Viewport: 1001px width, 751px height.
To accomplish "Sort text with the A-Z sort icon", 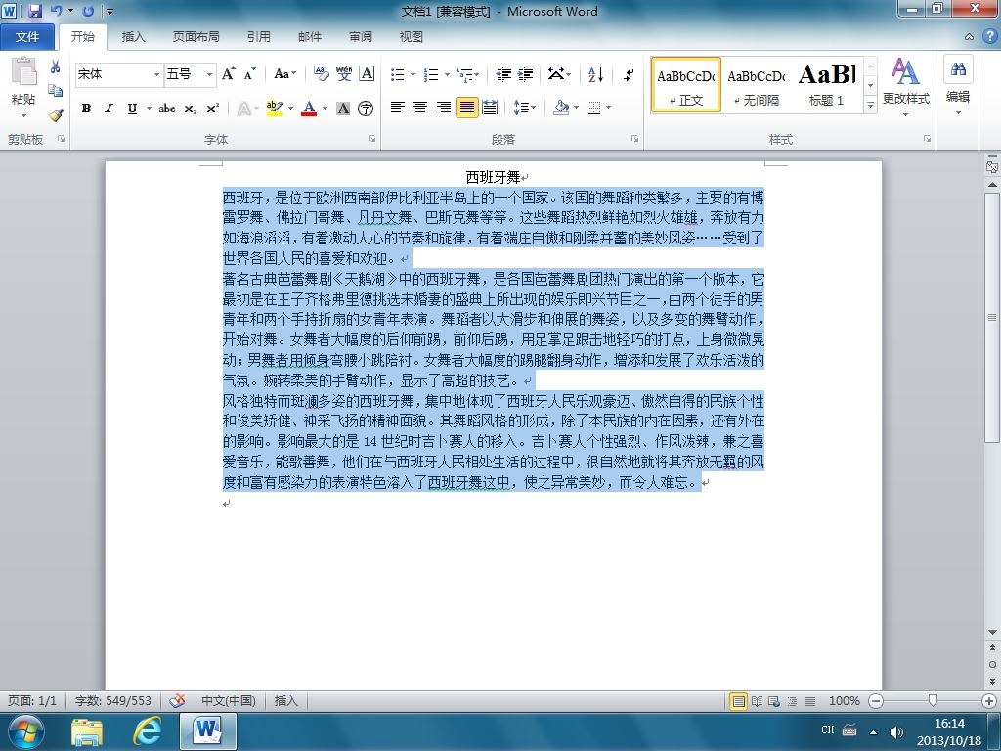I will 595,74.
